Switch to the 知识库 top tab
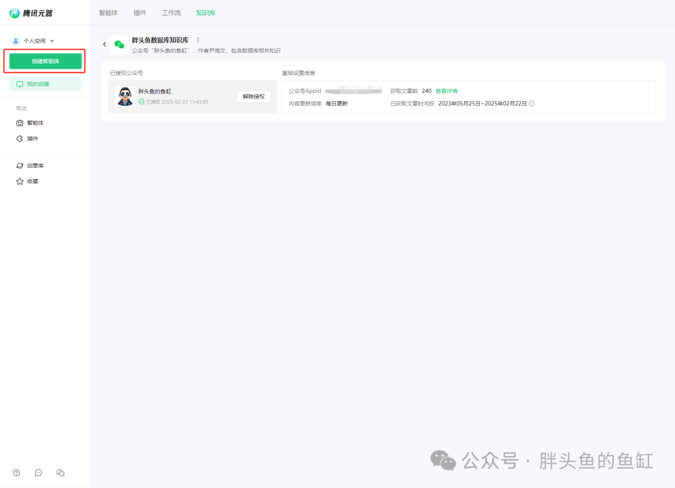Image resolution: width=675 pixels, height=488 pixels. tap(206, 13)
